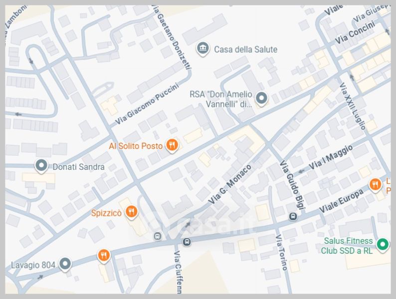
Task: Open the restaurant marker above Viale Europa's east end
Action: pyautogui.click(x=375, y=185)
